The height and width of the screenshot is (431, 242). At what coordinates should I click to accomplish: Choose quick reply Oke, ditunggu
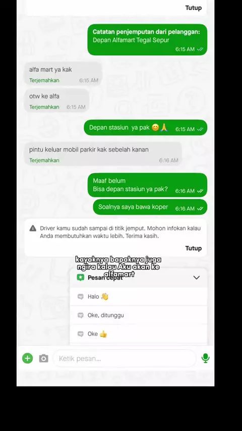click(x=139, y=315)
